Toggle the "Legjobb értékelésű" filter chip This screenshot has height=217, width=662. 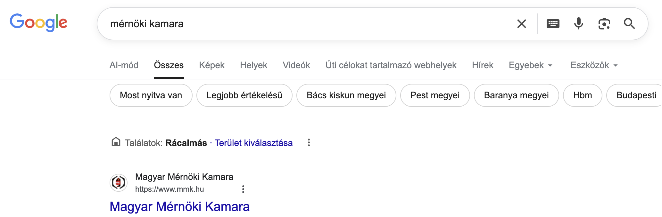[244, 95]
